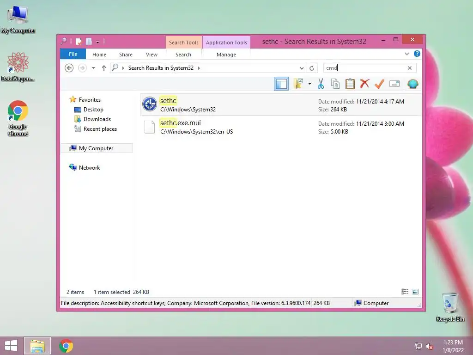Open the File menu

(73, 54)
